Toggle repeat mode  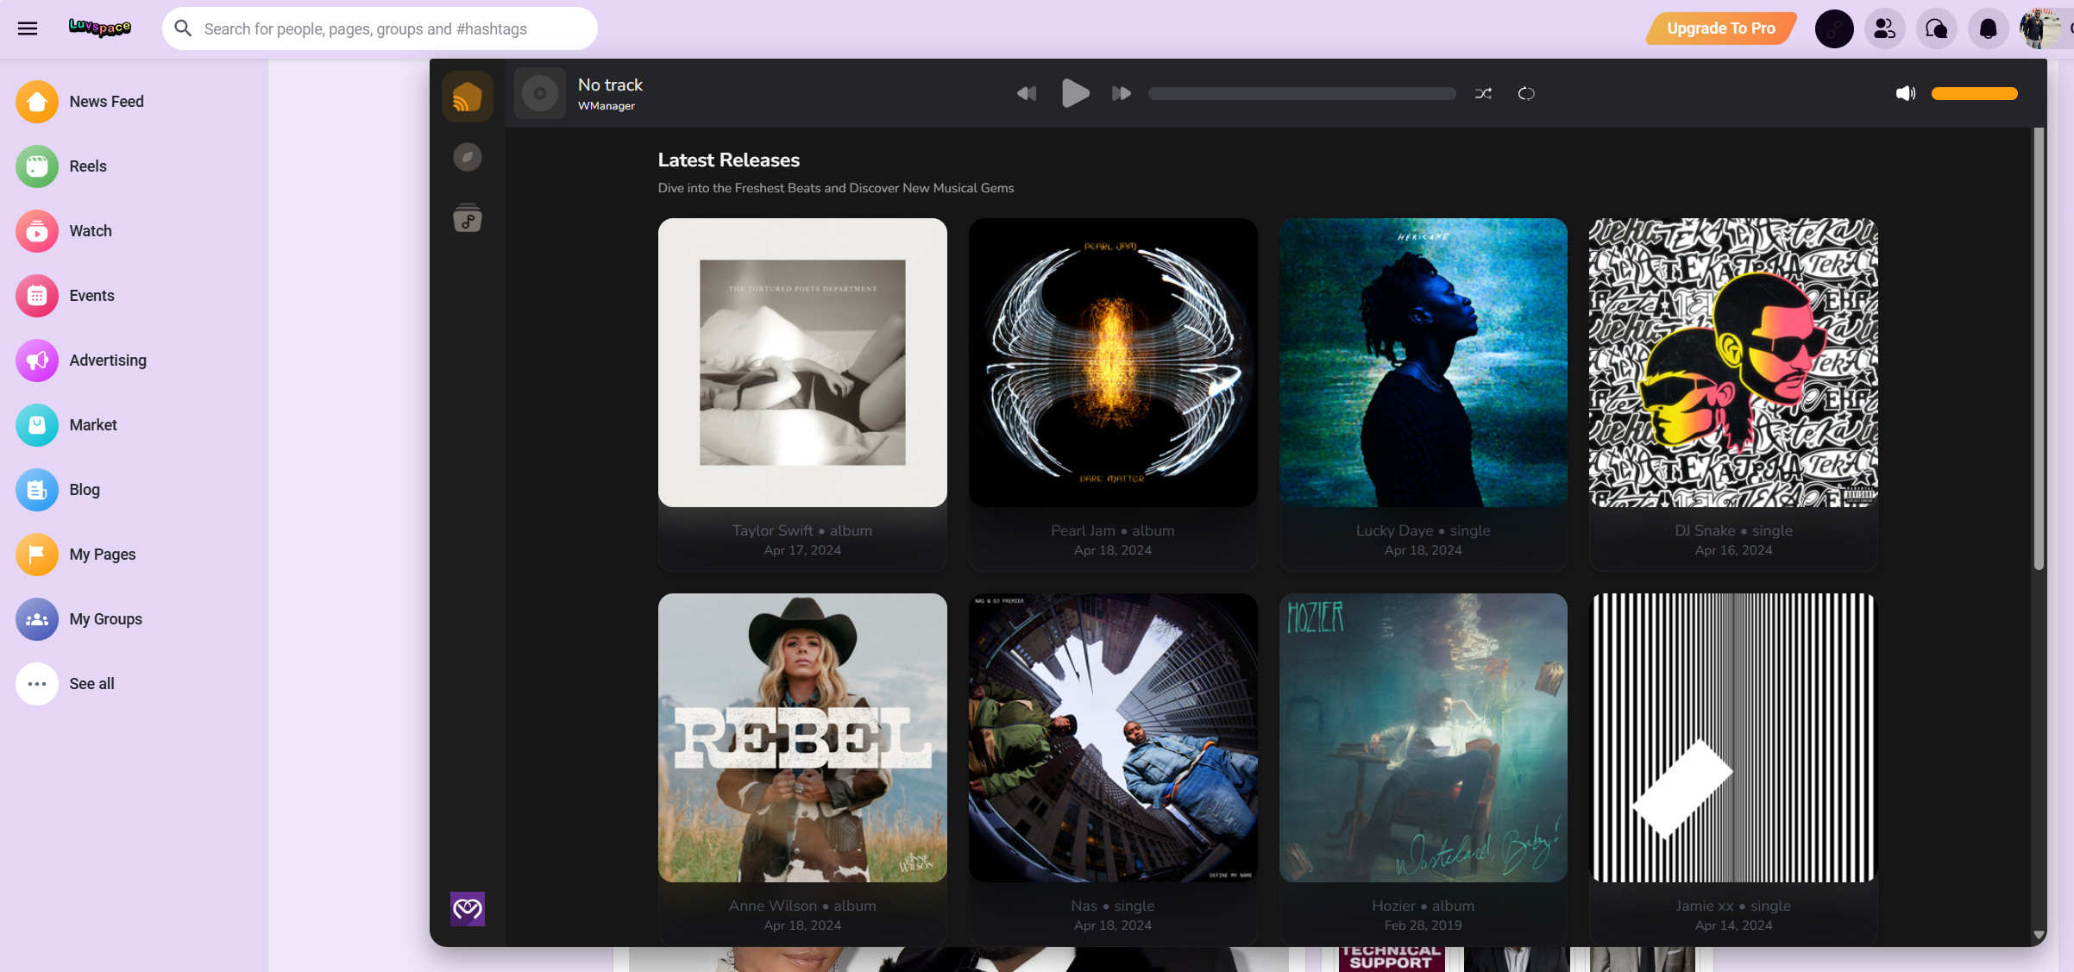pyautogui.click(x=1526, y=93)
